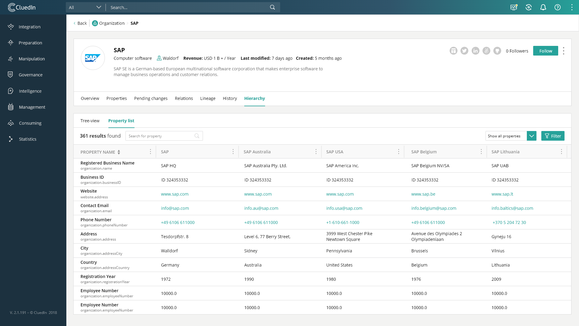Open the www.sap.be website link

423,194
